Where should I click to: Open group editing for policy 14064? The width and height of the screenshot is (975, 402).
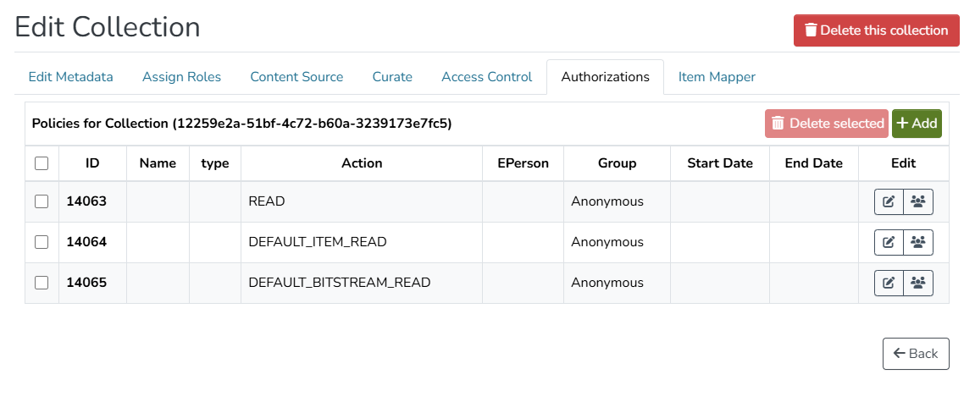point(918,242)
